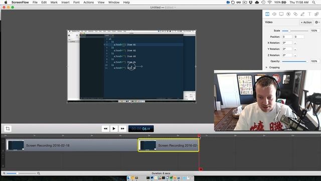Click the crop canvas tool icon
The image size is (321, 181).
[x=8, y=129]
